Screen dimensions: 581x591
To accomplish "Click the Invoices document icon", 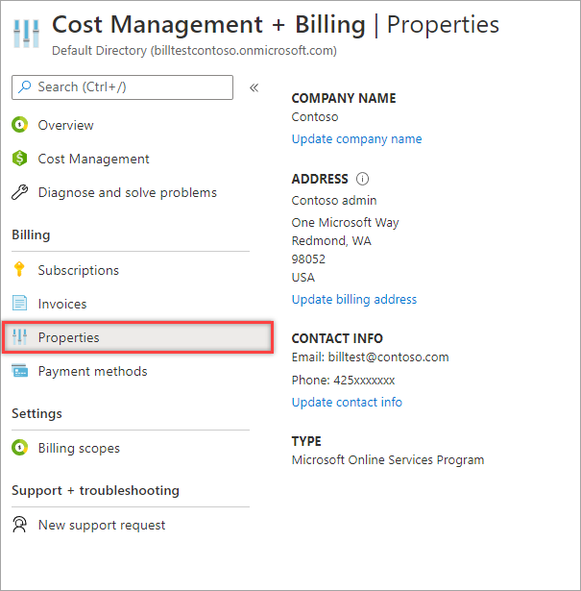I will click(19, 304).
